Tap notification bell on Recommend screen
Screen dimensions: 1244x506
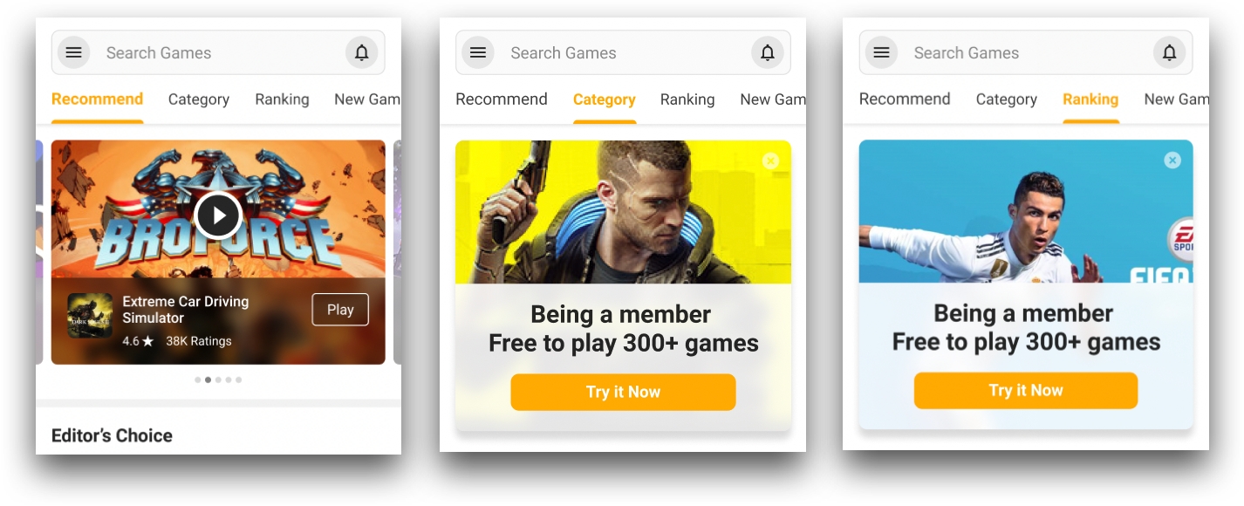point(361,52)
